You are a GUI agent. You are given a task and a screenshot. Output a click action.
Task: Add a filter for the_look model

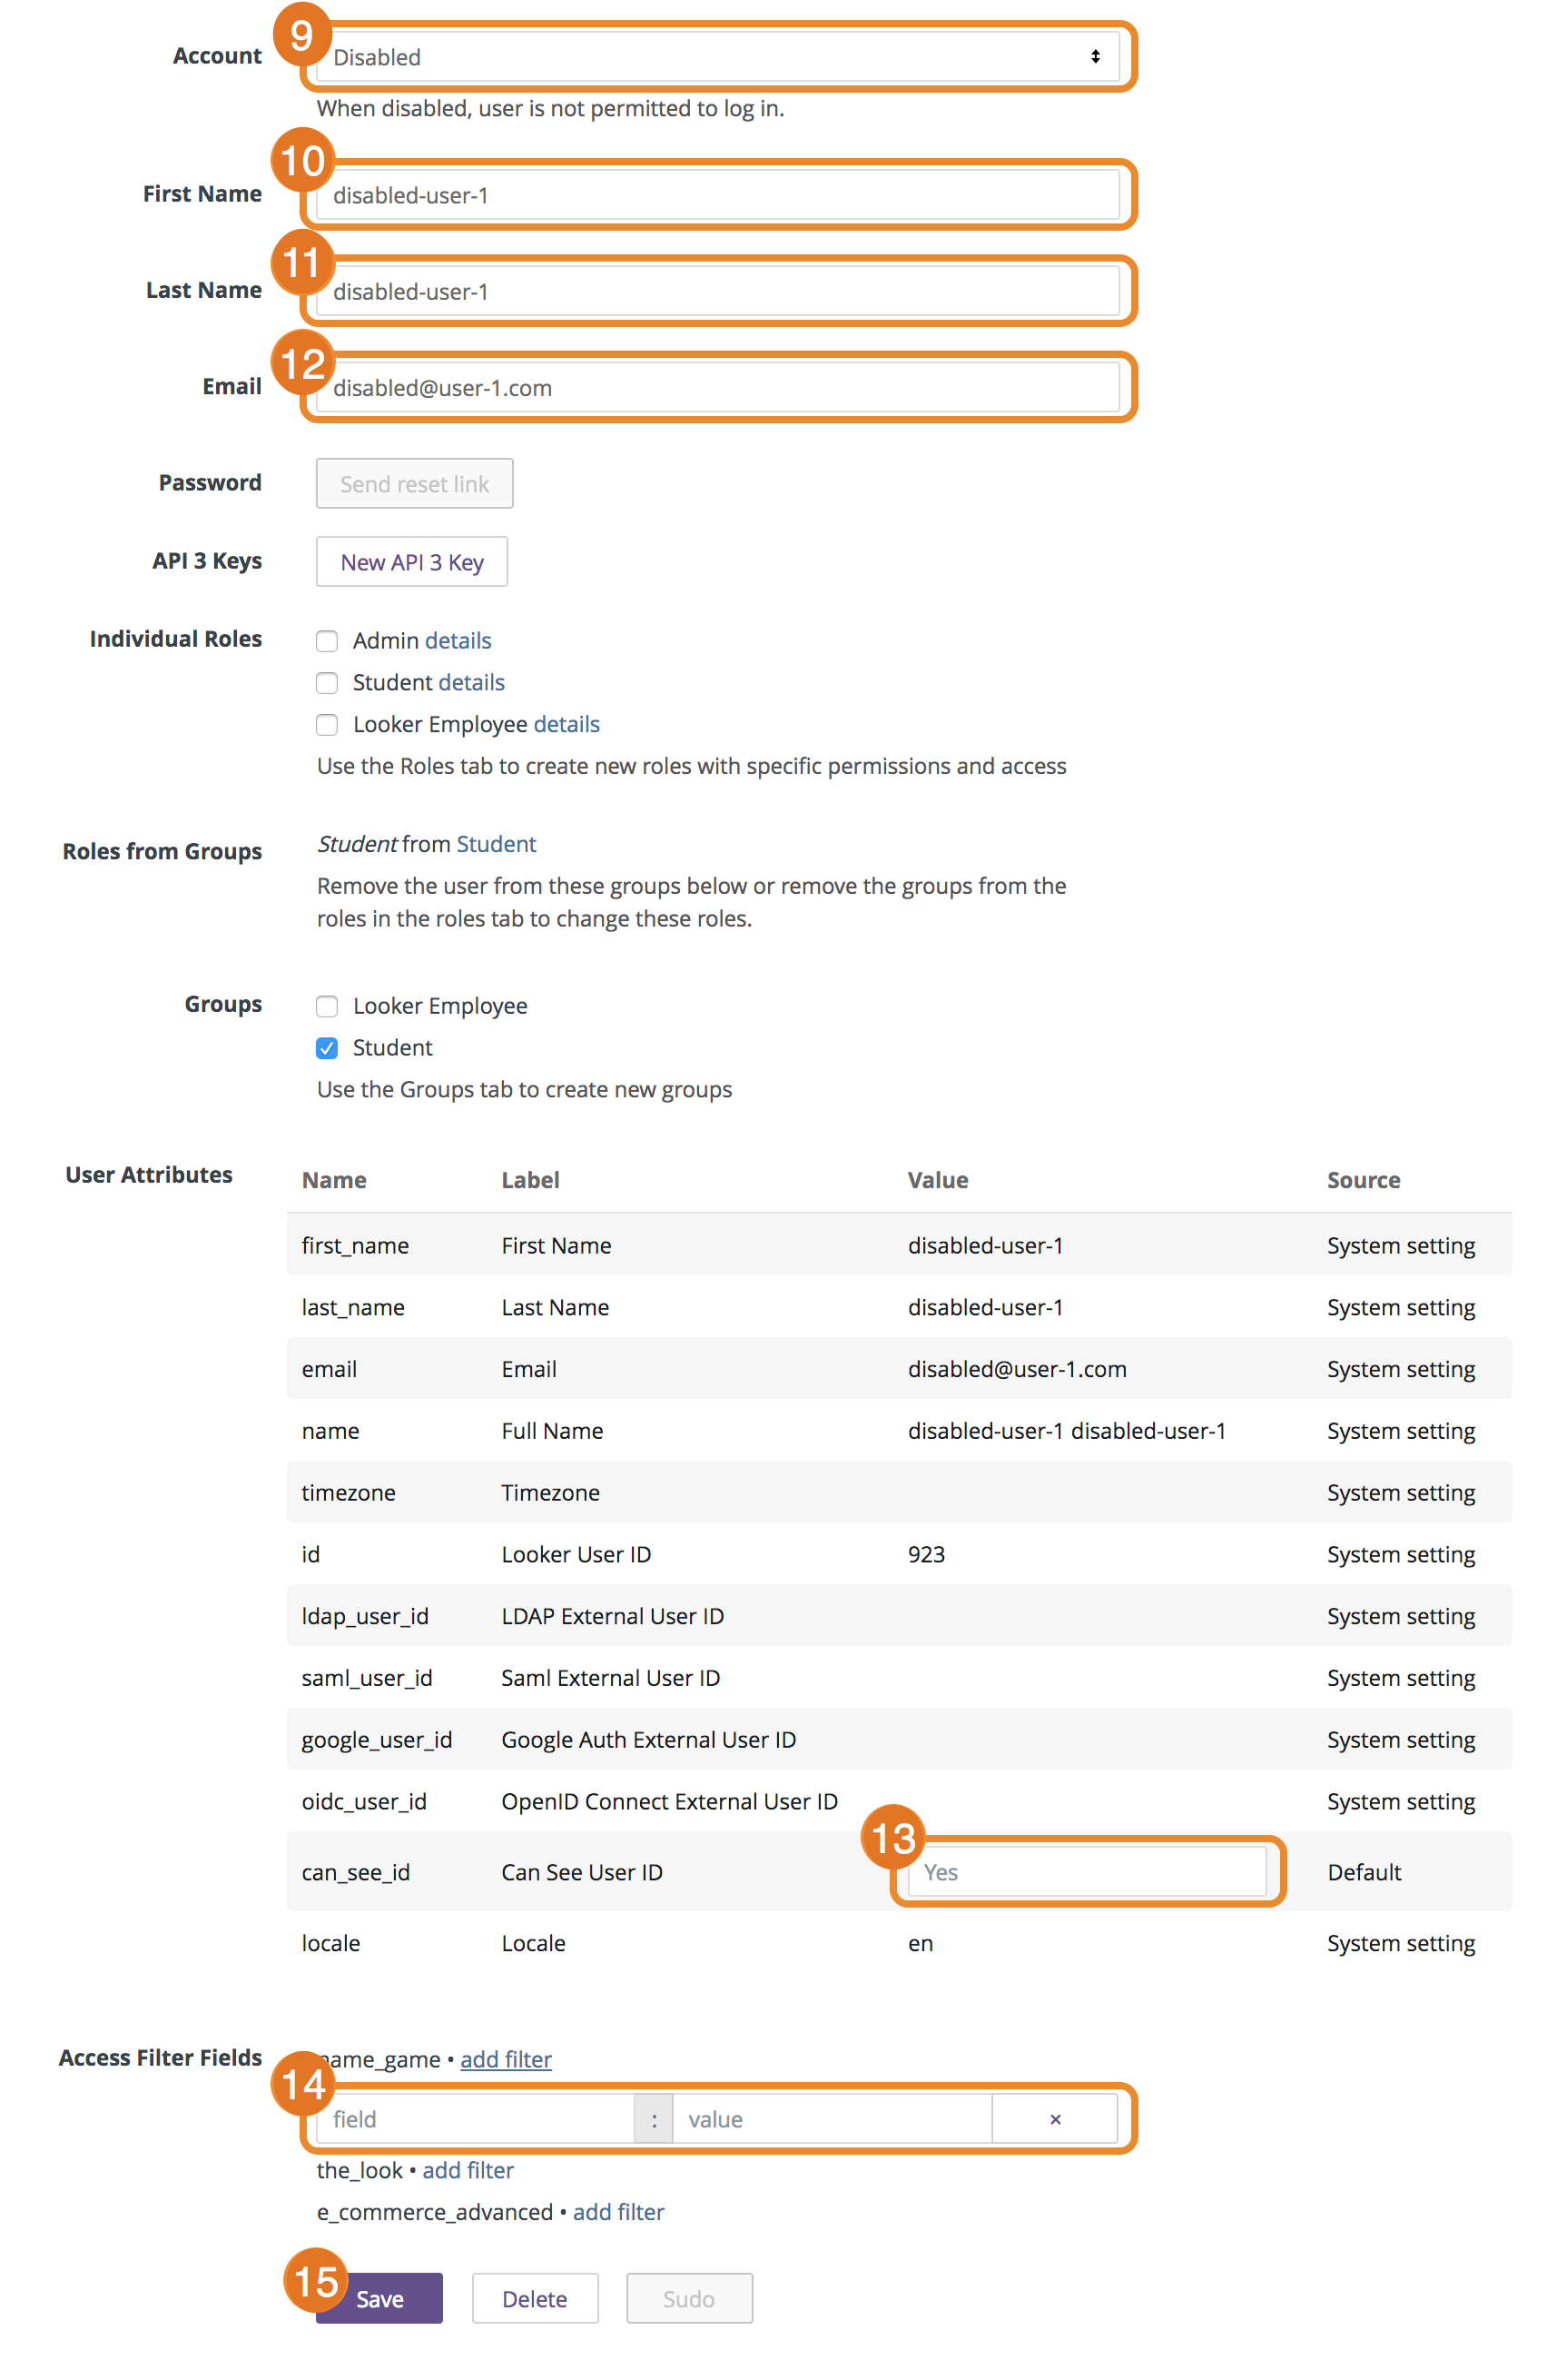pos(468,2170)
